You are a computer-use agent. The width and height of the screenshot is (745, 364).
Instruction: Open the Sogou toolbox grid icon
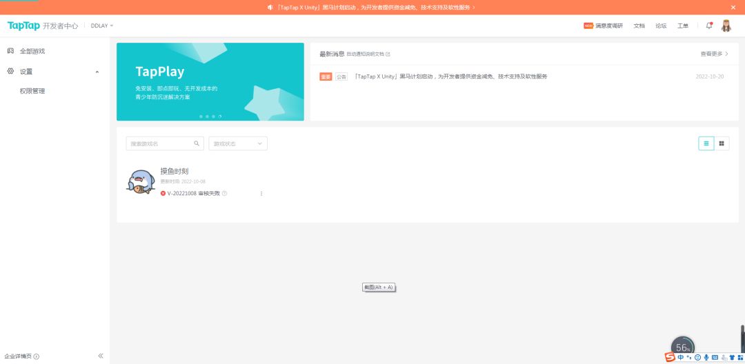pos(740,357)
